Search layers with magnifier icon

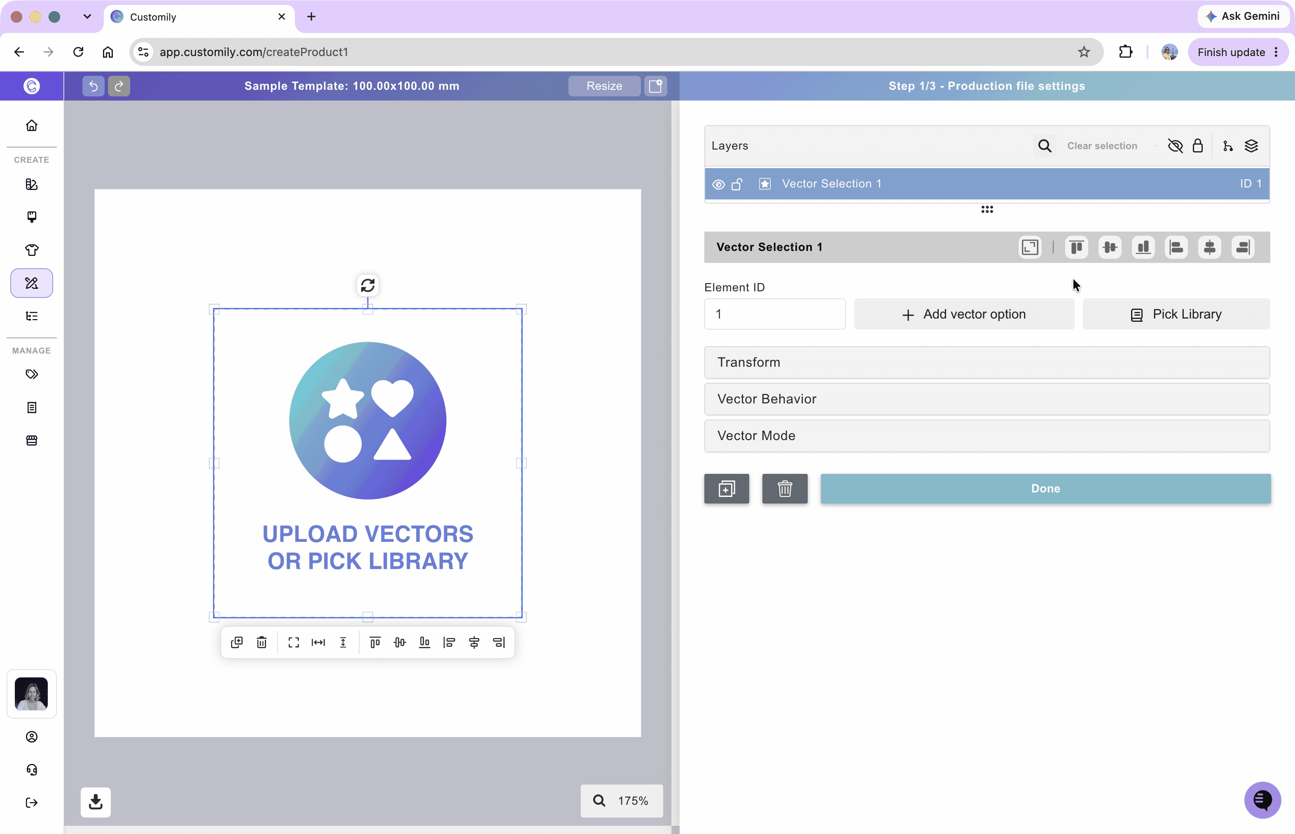(x=1044, y=146)
